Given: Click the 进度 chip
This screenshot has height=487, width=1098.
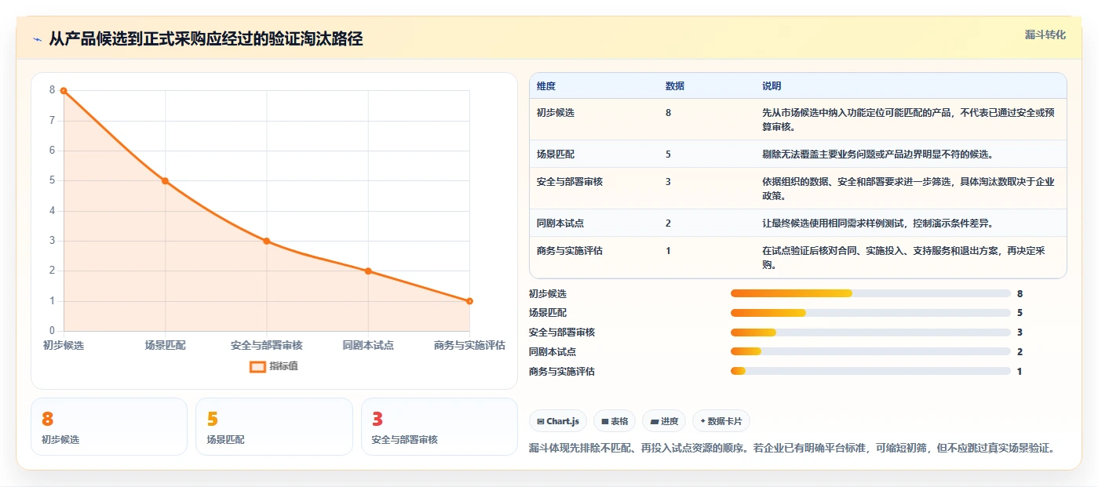Looking at the screenshot, I should (664, 421).
